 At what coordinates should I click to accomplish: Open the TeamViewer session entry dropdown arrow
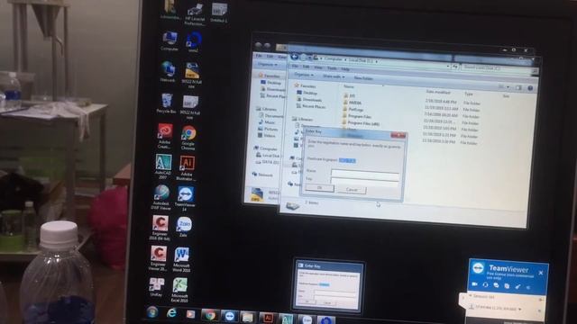[x=519, y=310]
